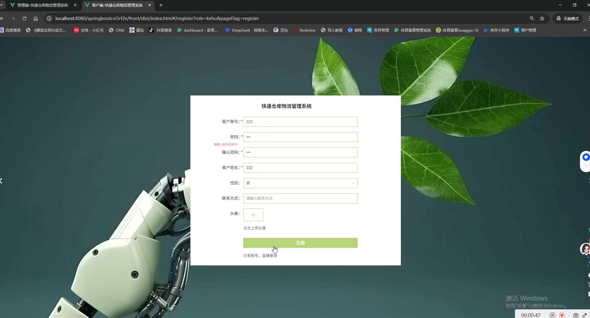Open the tab search dropdown
590x318 pixels.
pos(2,5)
